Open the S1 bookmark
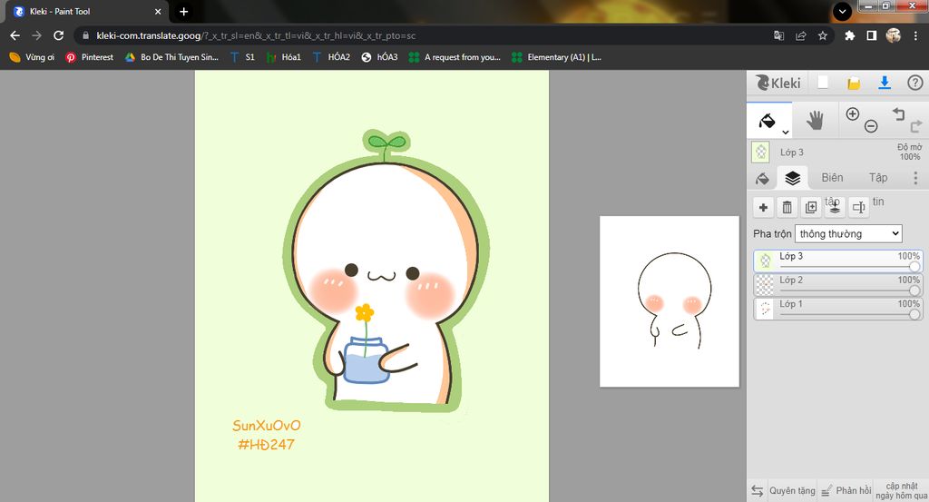The width and height of the screenshot is (929, 502). [243, 57]
